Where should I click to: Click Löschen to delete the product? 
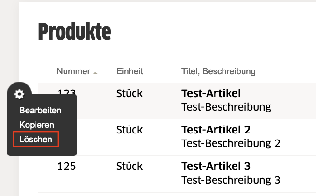36,139
